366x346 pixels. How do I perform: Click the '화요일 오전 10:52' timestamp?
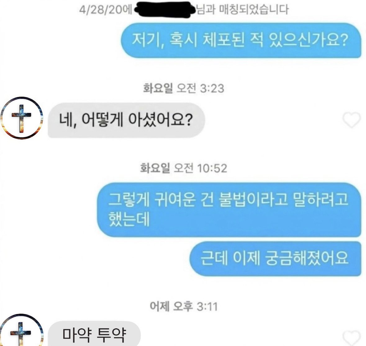(x=183, y=168)
